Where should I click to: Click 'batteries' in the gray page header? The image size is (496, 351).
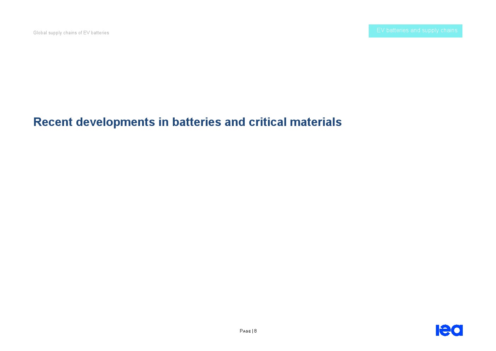[100, 33]
